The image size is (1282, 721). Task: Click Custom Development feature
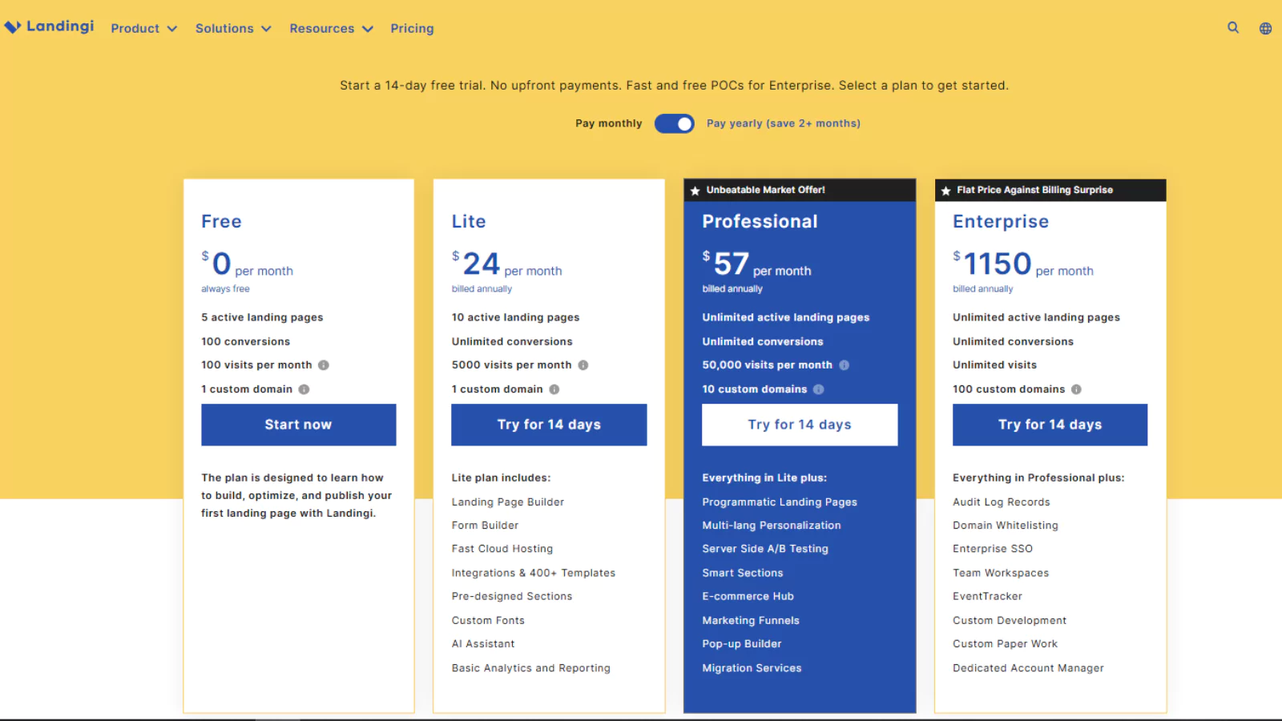coord(1010,620)
